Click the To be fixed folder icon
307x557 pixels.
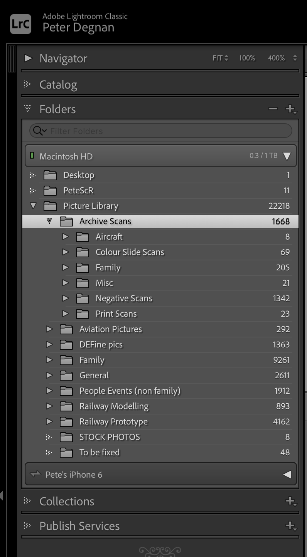(x=66, y=452)
